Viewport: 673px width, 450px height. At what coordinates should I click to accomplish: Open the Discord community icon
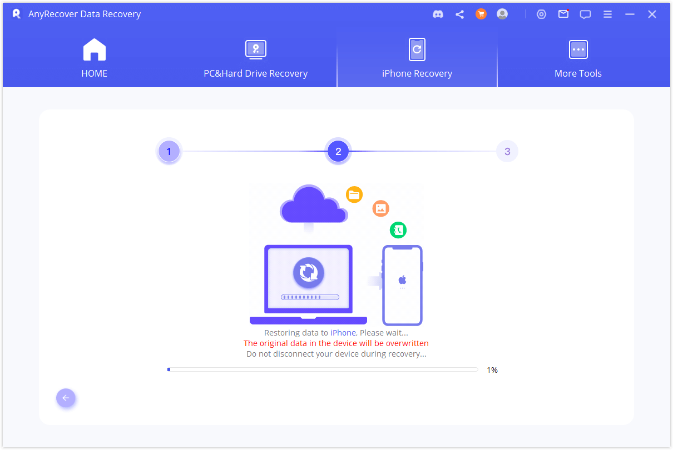click(x=438, y=14)
